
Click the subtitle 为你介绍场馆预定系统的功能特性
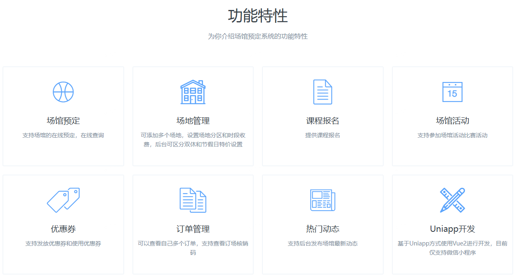click(258, 36)
